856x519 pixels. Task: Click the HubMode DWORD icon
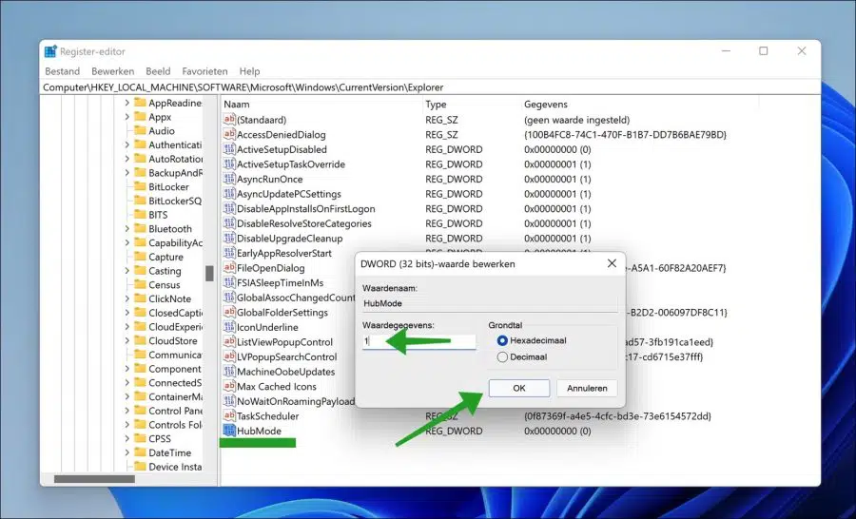pyautogui.click(x=229, y=431)
